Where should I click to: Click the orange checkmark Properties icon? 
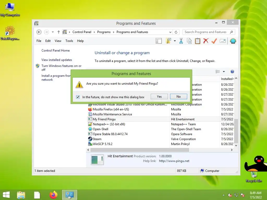click(214, 41)
